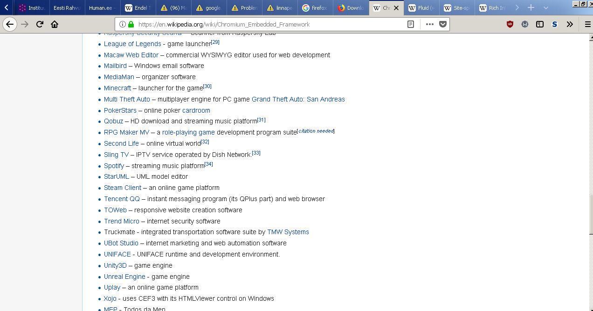Switch to the Site-sp Wikipedia tab
This screenshot has width=593, height=311.
pyautogui.click(x=457, y=8)
